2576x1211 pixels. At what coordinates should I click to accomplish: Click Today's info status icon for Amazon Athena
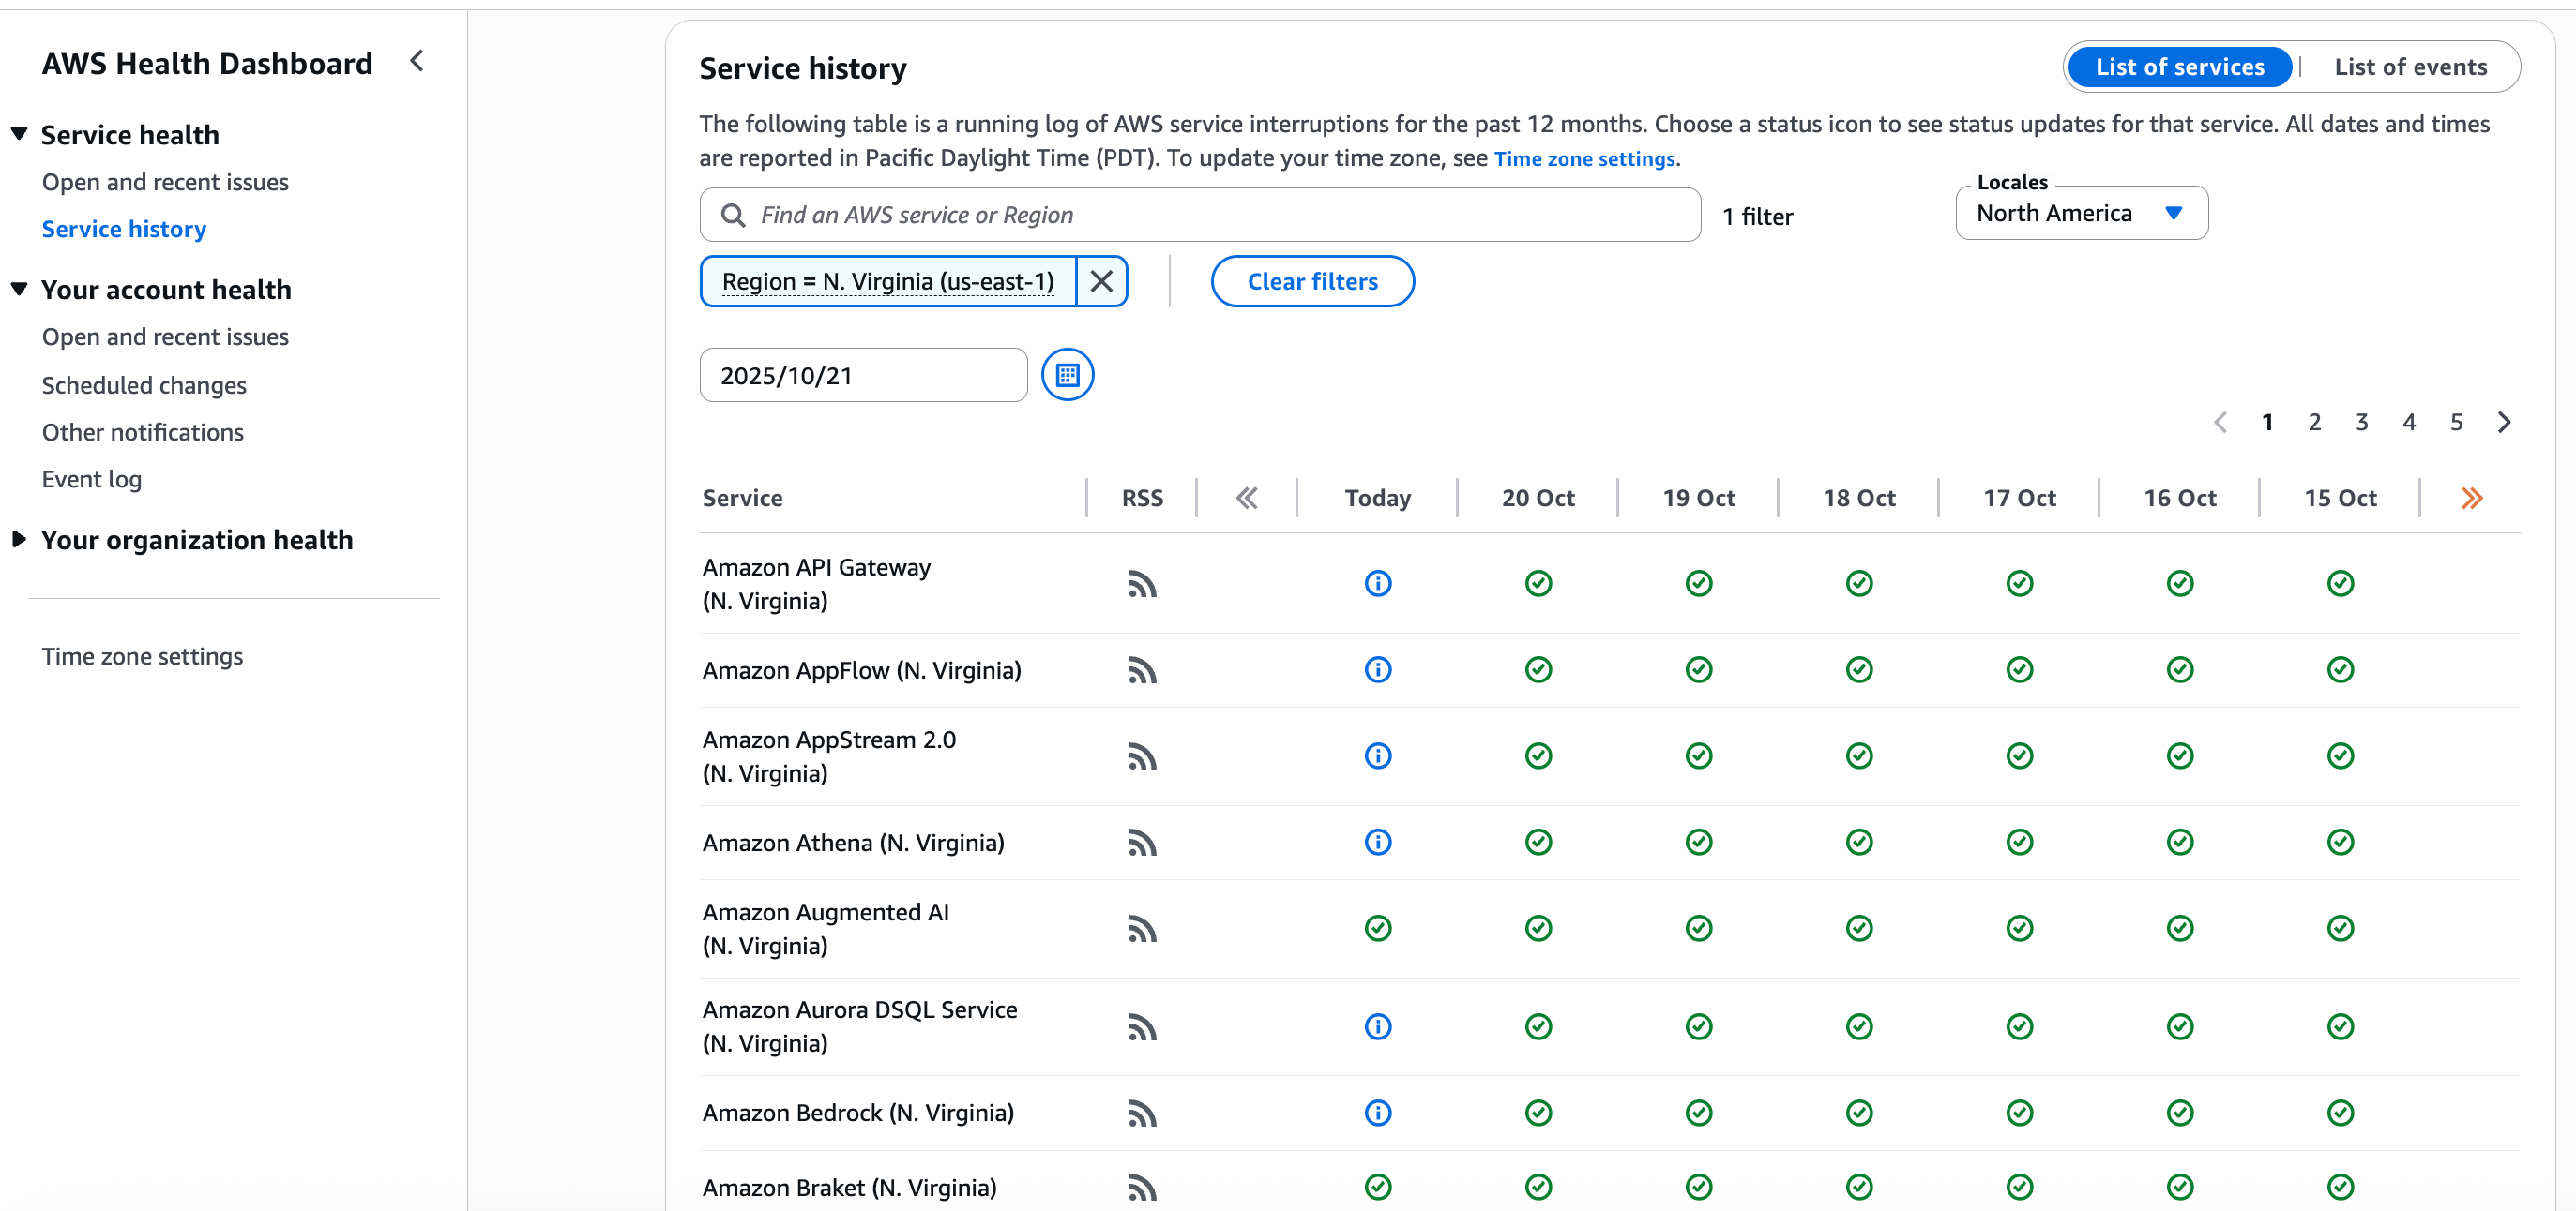click(x=1377, y=843)
